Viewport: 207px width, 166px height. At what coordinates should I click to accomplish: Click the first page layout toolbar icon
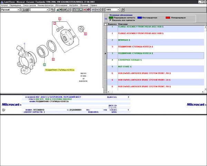coord(74,10)
